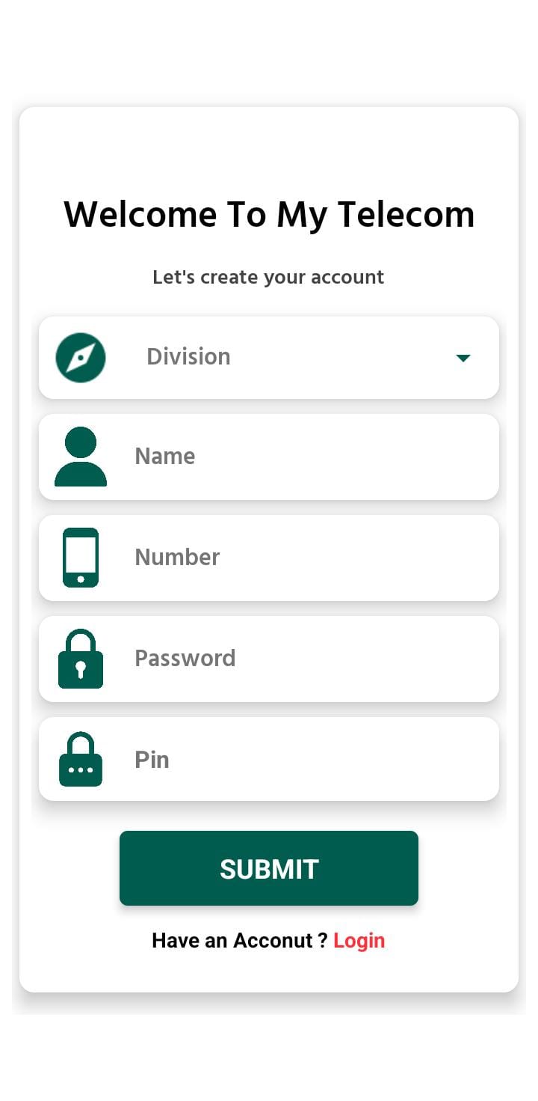Focus the Name input field
538x1101 pixels.
click(x=269, y=457)
